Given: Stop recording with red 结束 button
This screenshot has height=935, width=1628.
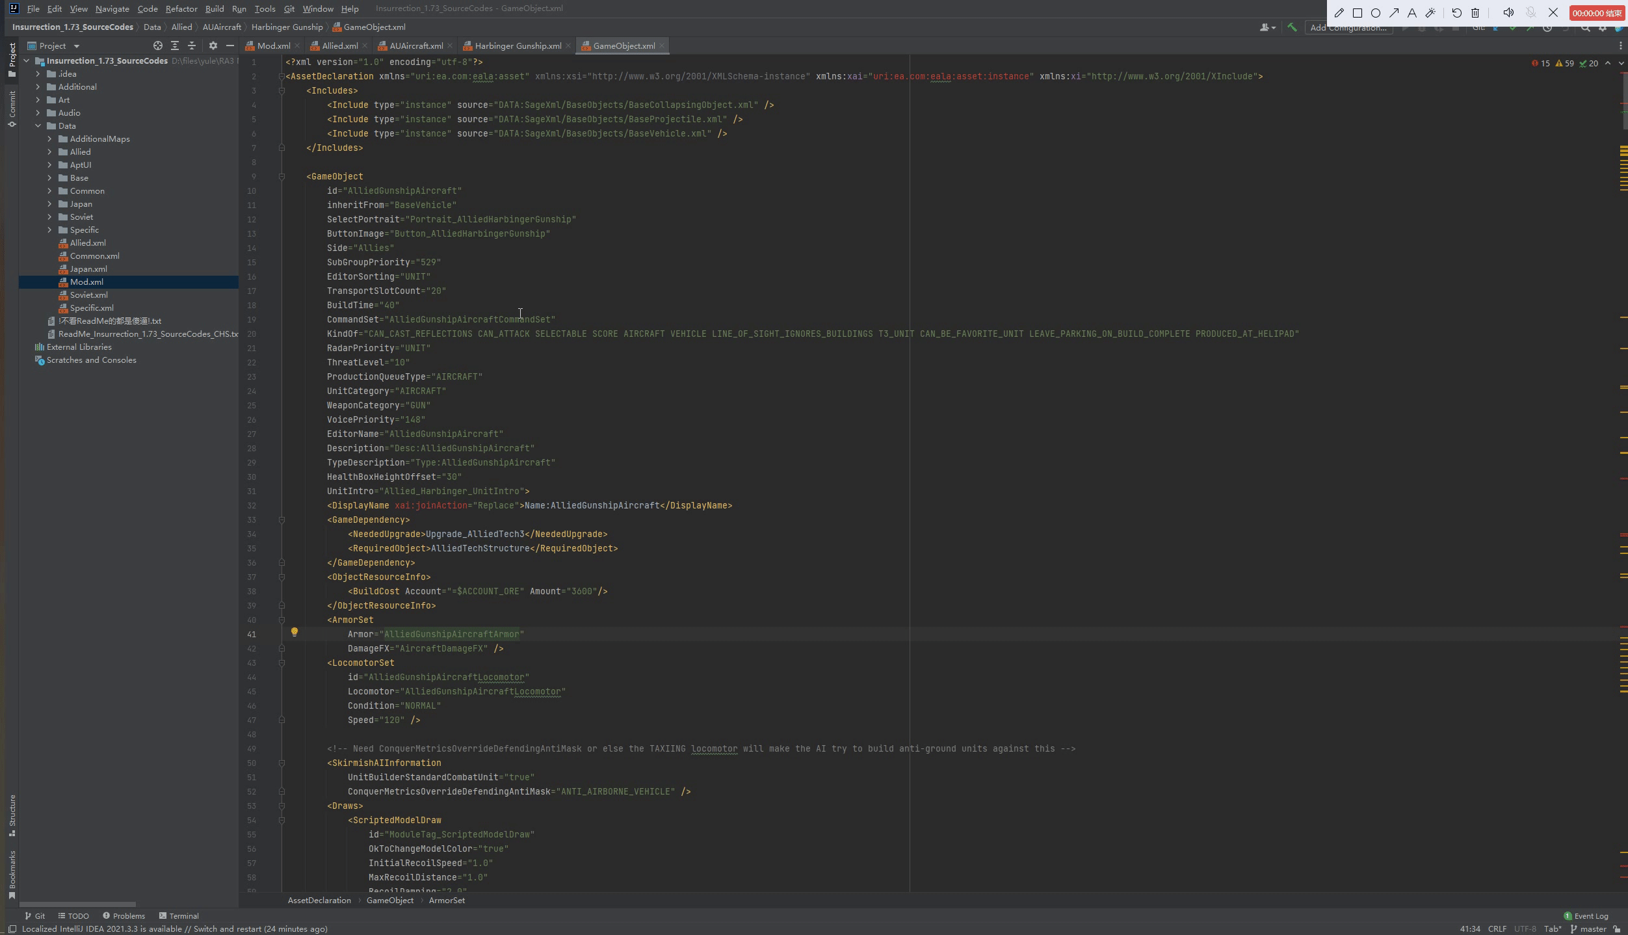Looking at the screenshot, I should pos(1597,13).
